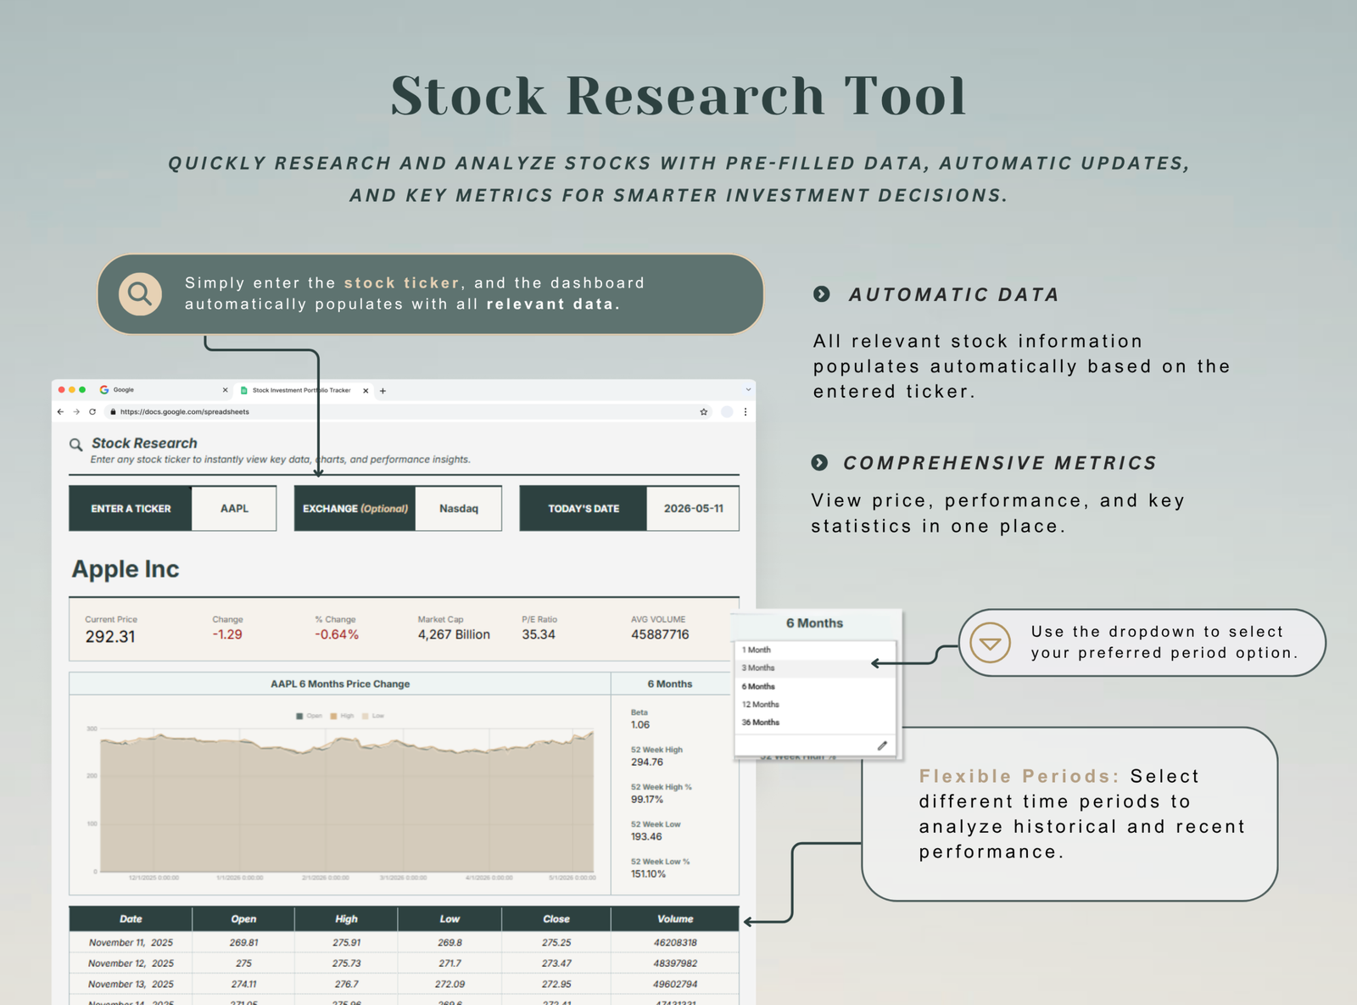This screenshot has width=1357, height=1005.
Task: Choose 12 Months from the period list
Action: (x=814, y=705)
